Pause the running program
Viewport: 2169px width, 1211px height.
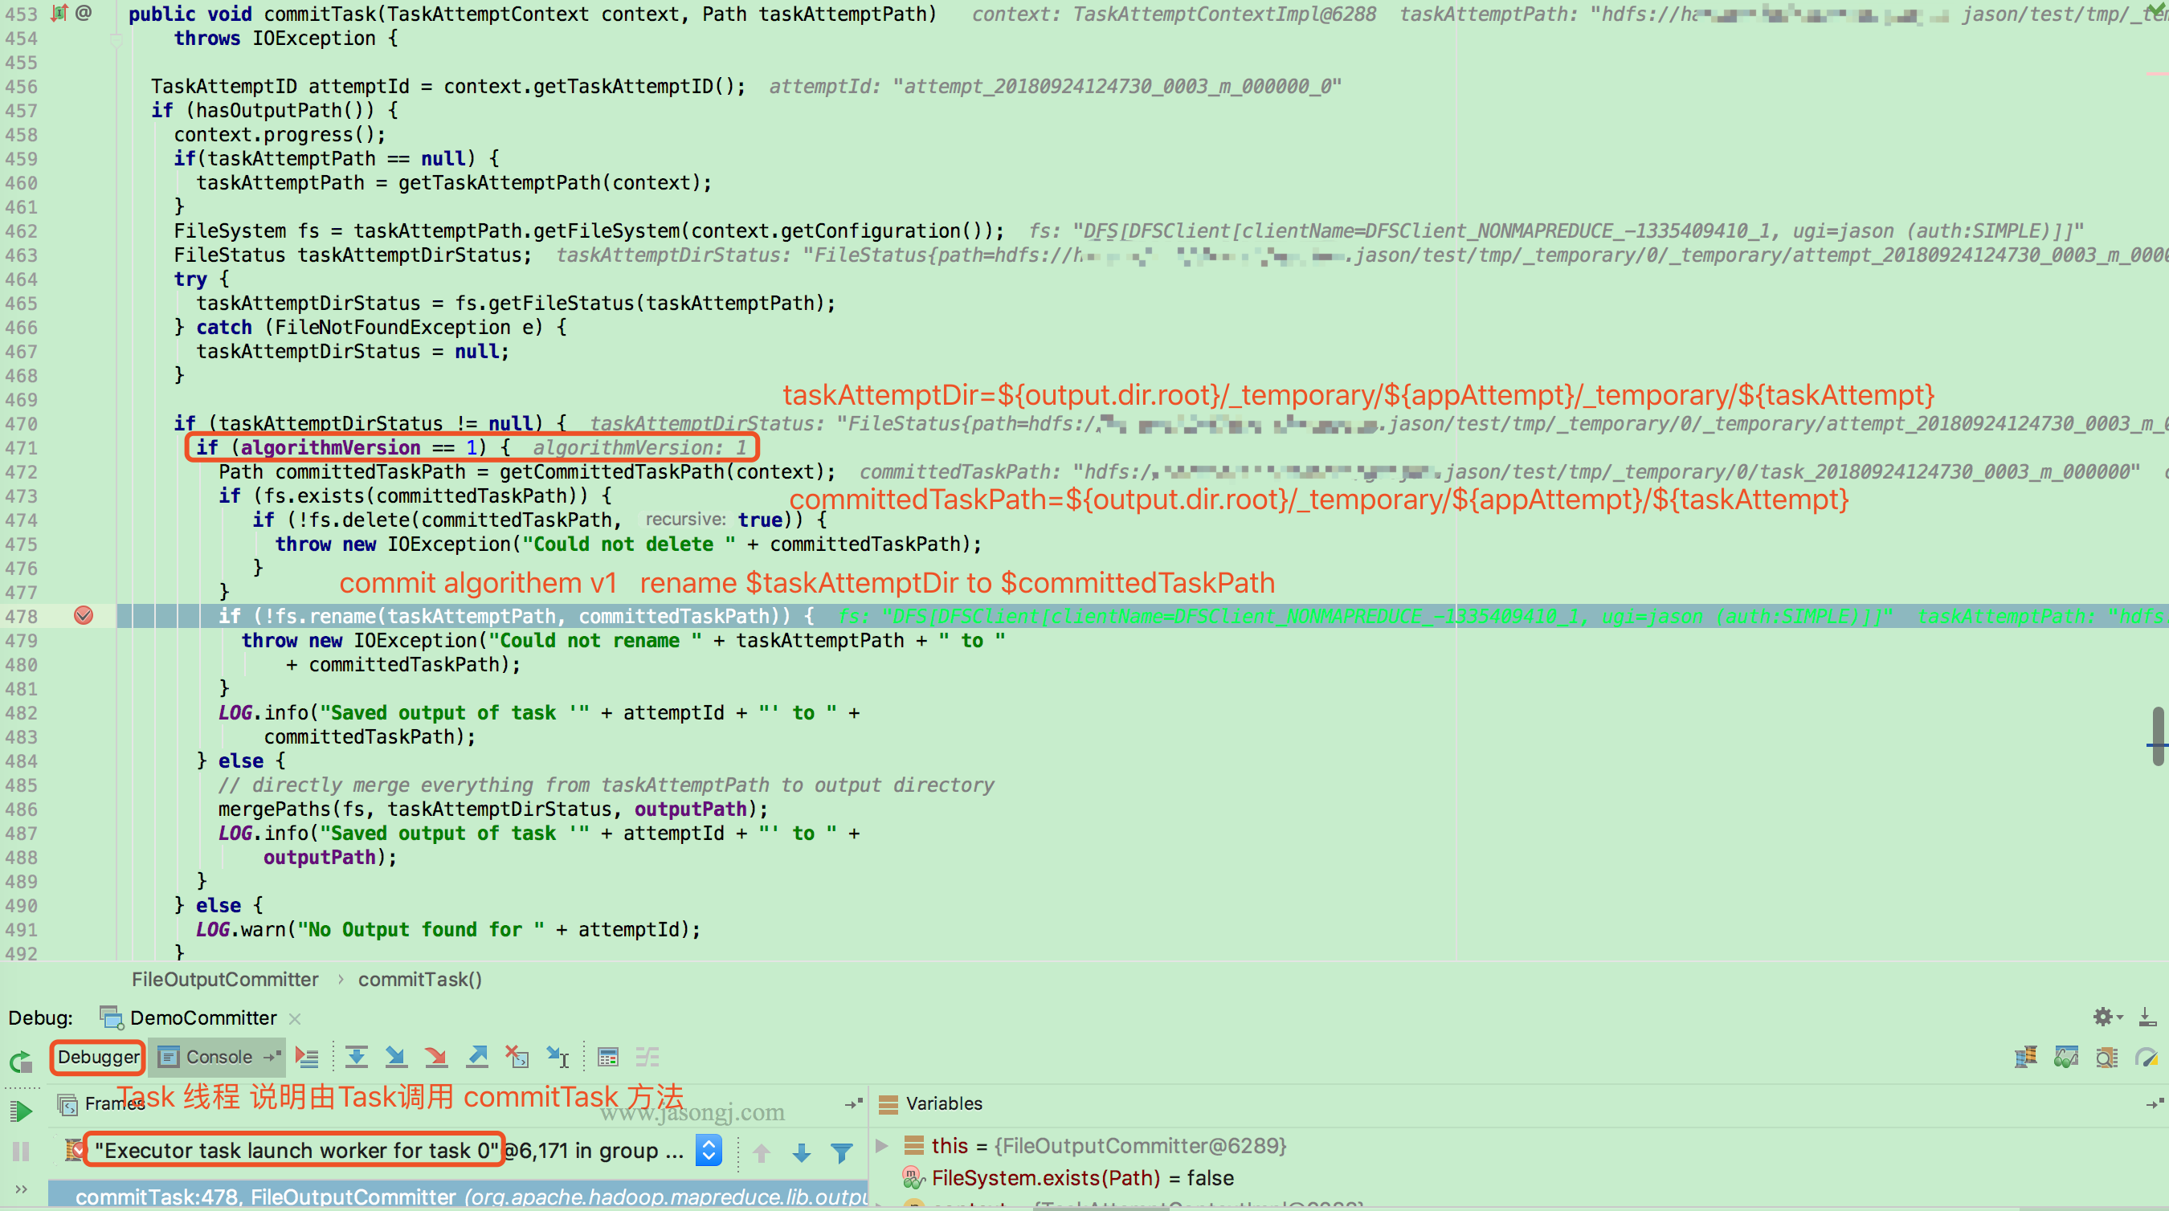tap(19, 1152)
